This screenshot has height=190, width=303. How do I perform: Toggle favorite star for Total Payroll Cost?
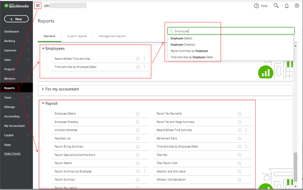pyautogui.click(x=239, y=163)
